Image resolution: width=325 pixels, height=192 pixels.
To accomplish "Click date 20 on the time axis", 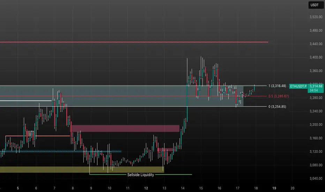I will point(293,188).
